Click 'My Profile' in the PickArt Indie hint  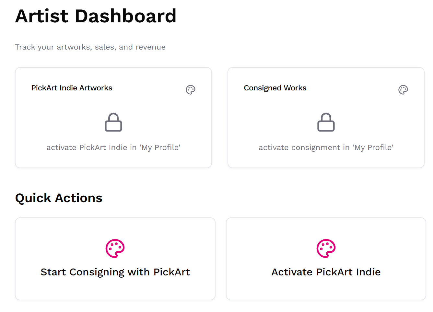pyautogui.click(x=160, y=148)
